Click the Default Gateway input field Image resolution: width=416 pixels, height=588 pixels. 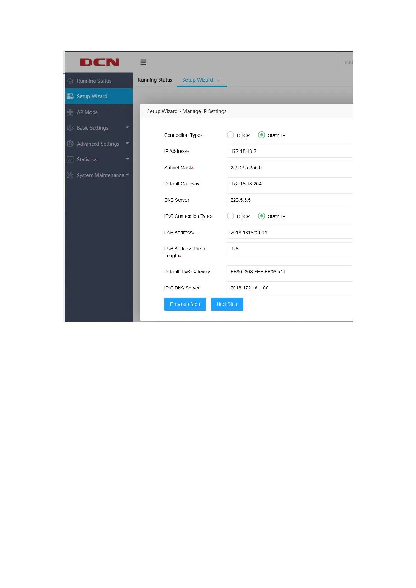coord(290,184)
